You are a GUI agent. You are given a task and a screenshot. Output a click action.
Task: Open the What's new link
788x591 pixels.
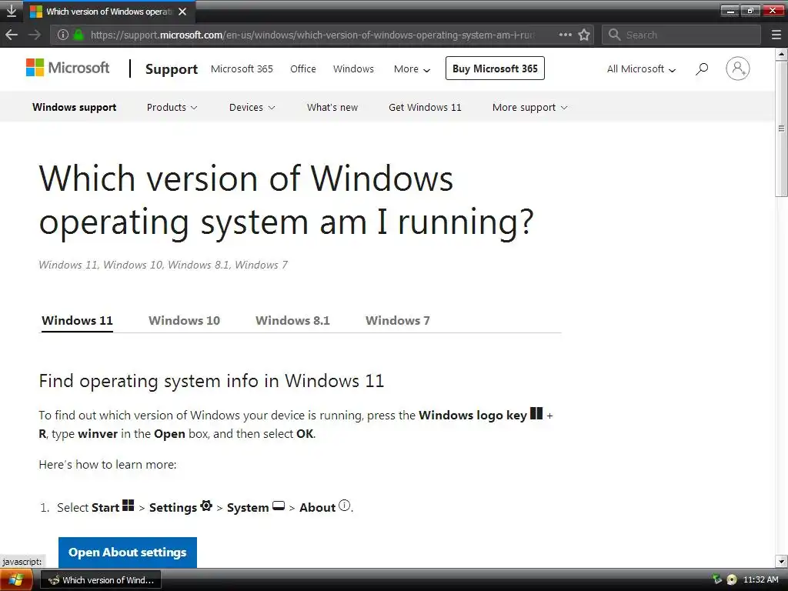(332, 107)
